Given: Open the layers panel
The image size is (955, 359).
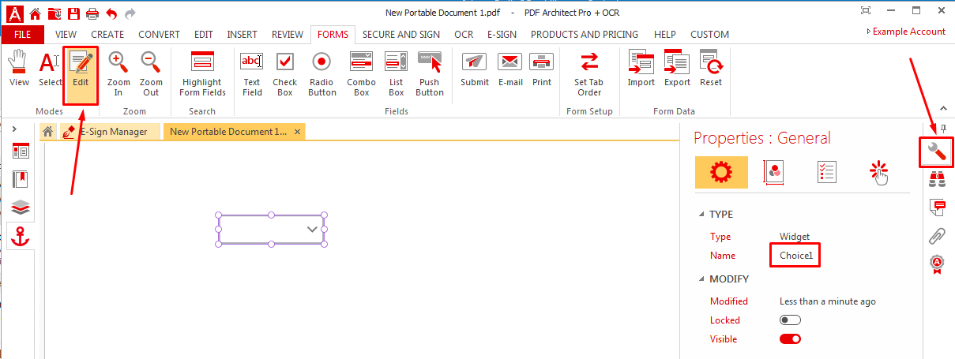Looking at the screenshot, I should [x=21, y=208].
